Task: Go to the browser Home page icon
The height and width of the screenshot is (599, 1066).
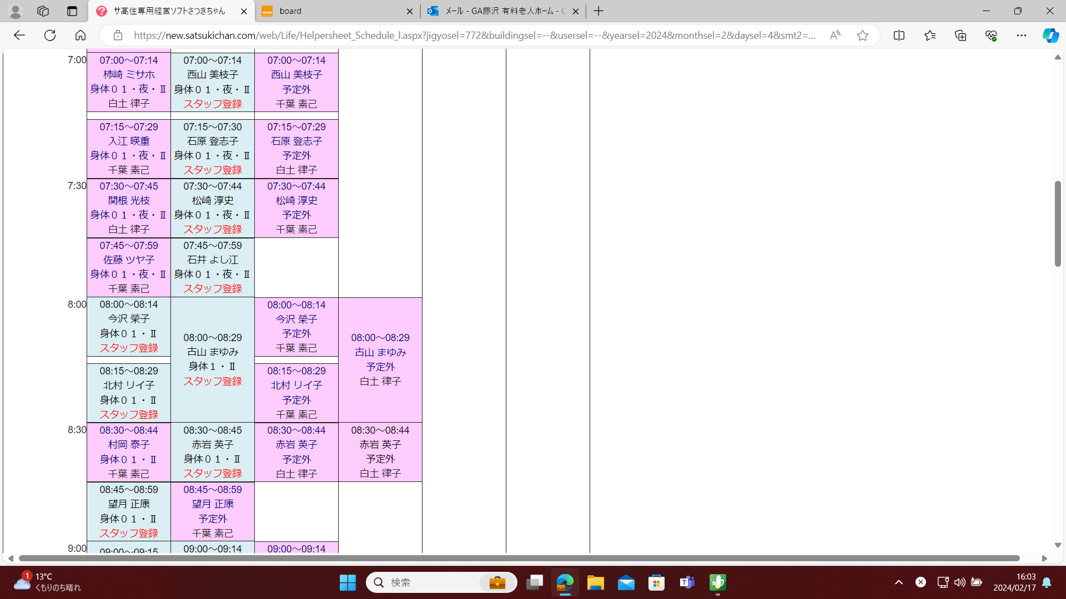Action: click(x=81, y=35)
